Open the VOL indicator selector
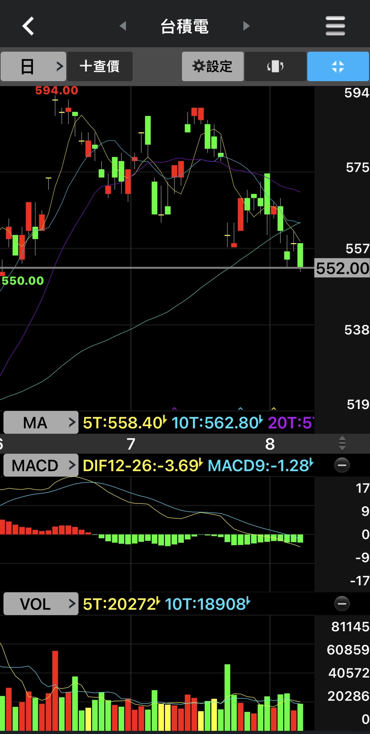This screenshot has width=370, height=734. coord(41,604)
